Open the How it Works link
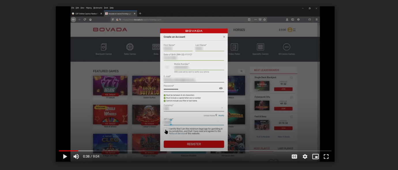 tap(284, 137)
